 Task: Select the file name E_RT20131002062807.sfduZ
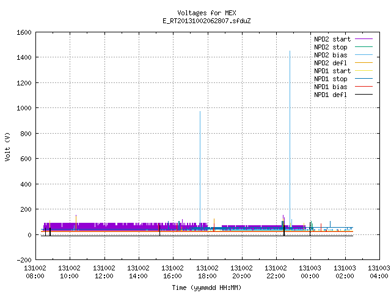pos(206,21)
